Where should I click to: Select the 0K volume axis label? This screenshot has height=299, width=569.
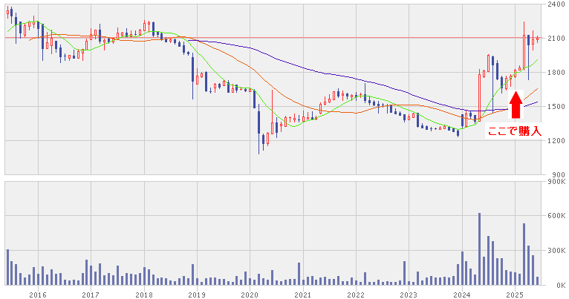click(x=561, y=285)
